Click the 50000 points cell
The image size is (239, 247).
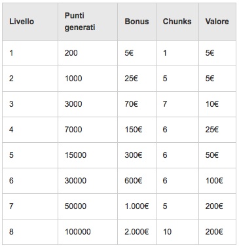[88, 206]
